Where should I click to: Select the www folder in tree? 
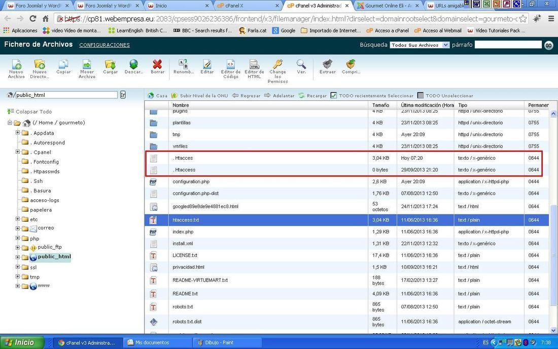[44, 286]
